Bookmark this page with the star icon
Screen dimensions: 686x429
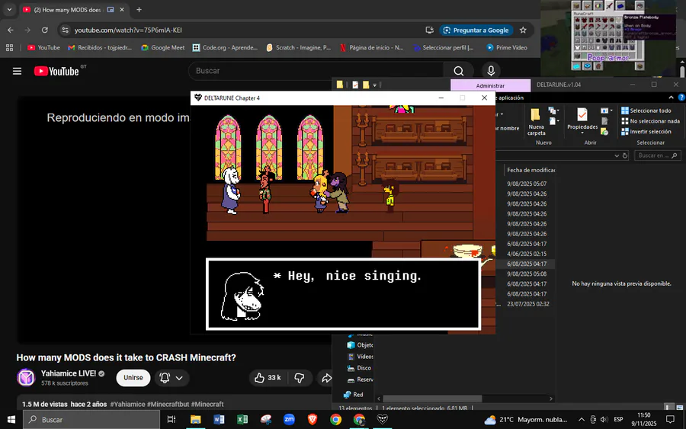[523, 30]
